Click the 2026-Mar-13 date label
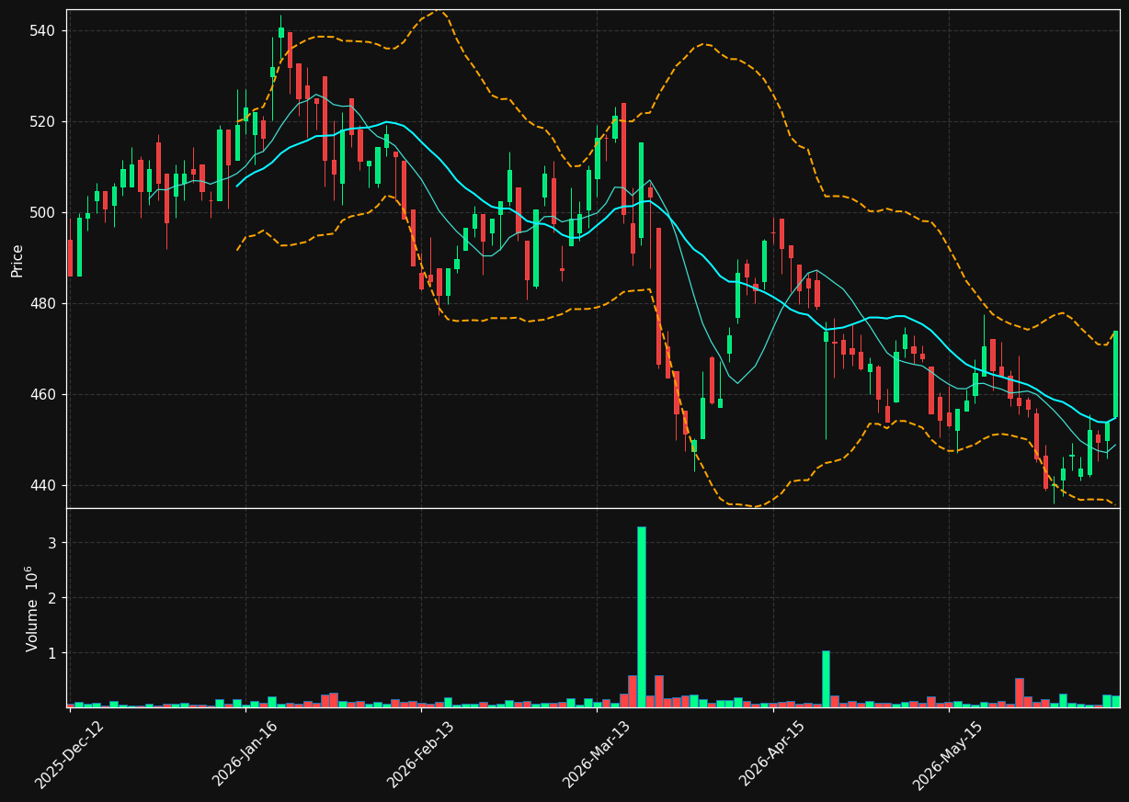 pyautogui.click(x=597, y=754)
